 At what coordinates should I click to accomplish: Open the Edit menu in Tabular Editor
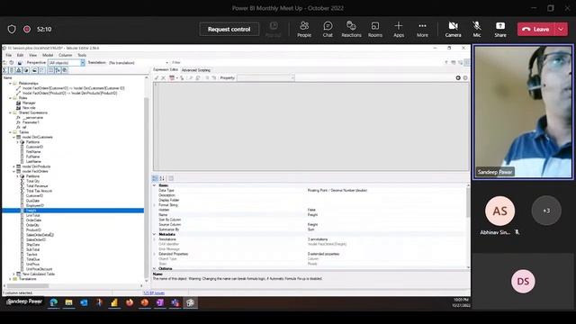pyautogui.click(x=20, y=55)
